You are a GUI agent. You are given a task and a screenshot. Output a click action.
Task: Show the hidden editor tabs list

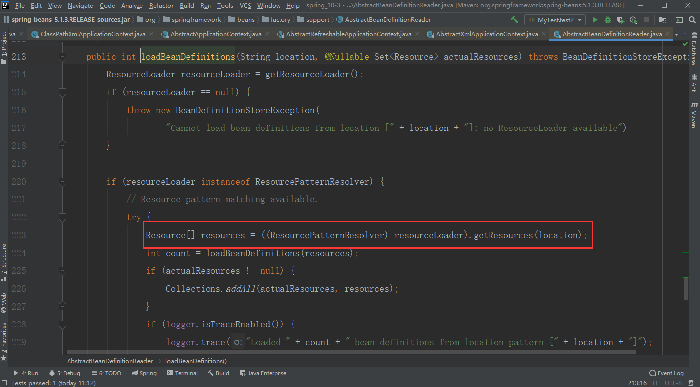[680, 34]
